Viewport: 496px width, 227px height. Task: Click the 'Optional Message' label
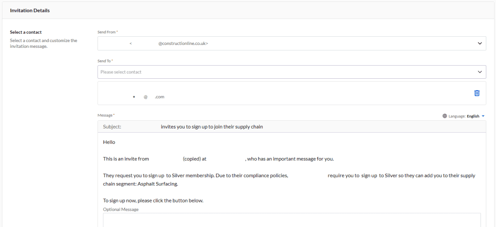(121, 209)
